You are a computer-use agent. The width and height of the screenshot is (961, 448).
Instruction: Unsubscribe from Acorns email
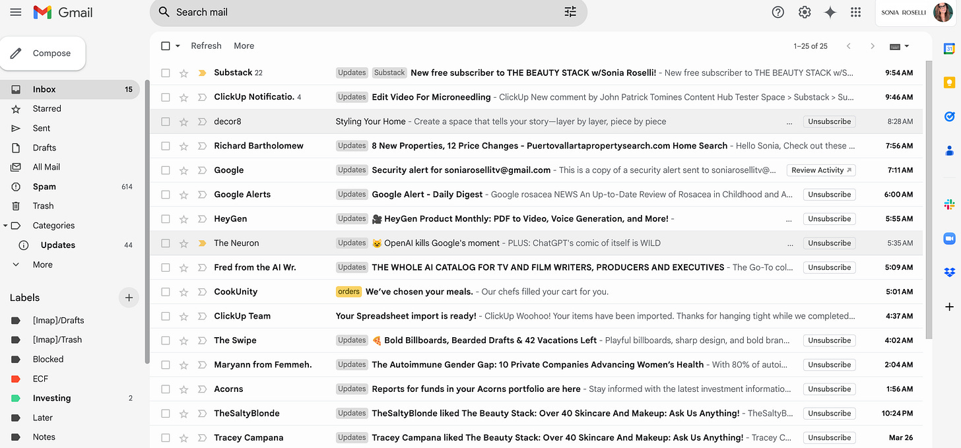tap(829, 389)
